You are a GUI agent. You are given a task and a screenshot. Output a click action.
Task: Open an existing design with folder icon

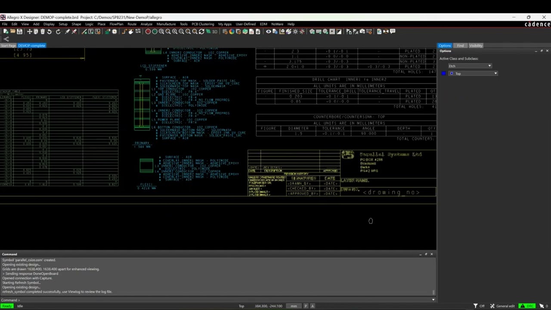point(12,31)
